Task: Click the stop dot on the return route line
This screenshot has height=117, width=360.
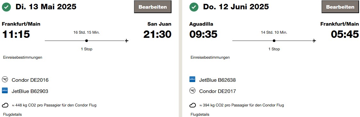Action: 274,41
